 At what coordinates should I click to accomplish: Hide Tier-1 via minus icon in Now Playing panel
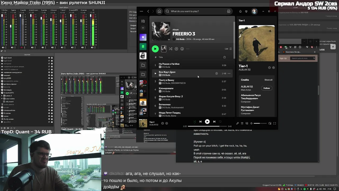tap(269, 68)
